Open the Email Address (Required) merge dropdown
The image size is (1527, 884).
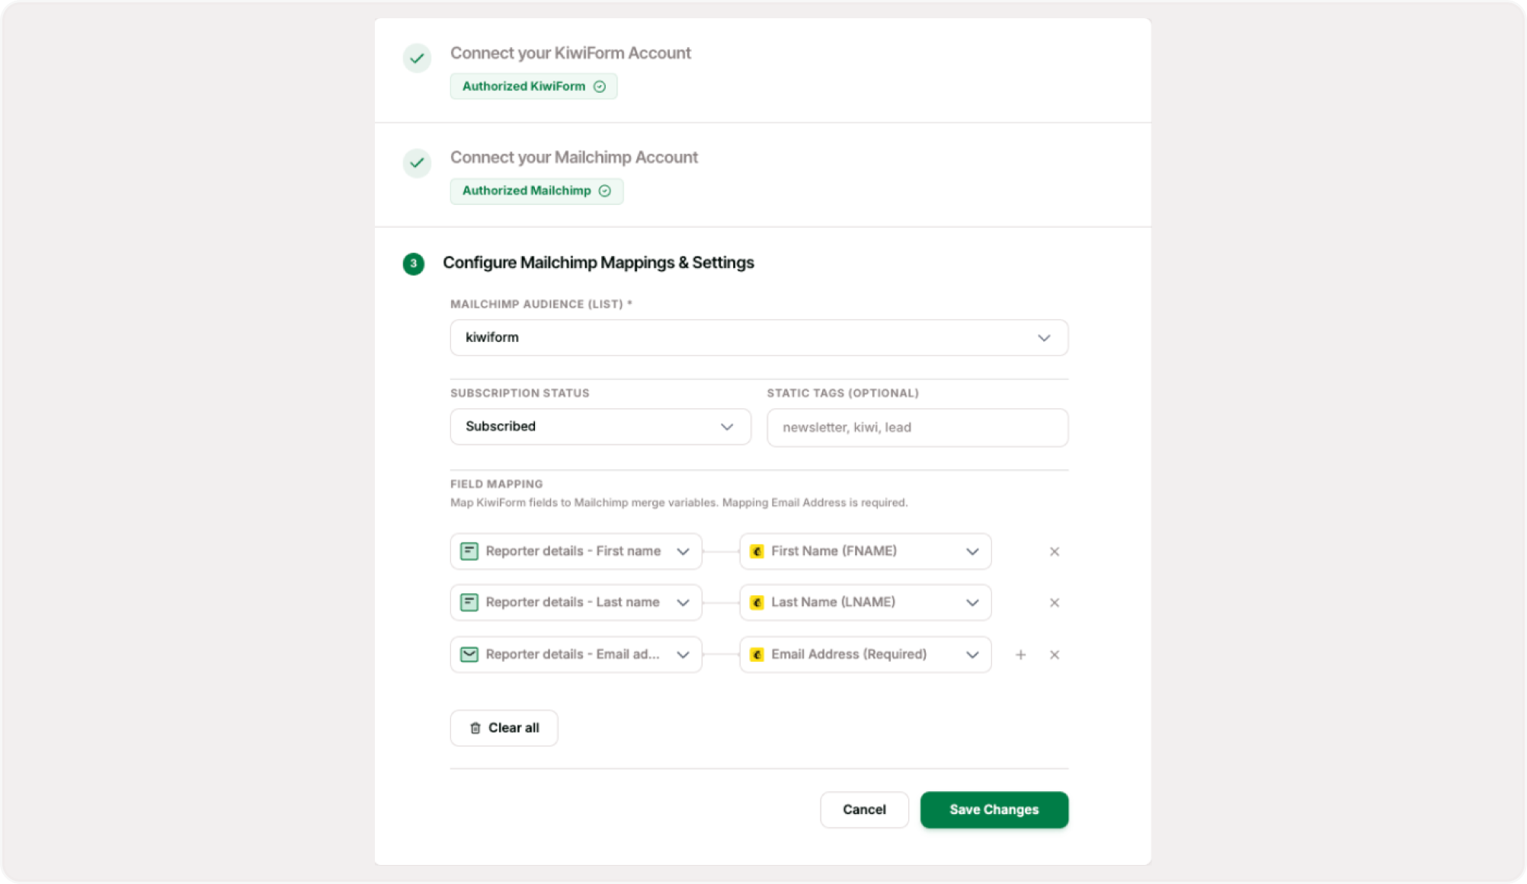tap(866, 654)
